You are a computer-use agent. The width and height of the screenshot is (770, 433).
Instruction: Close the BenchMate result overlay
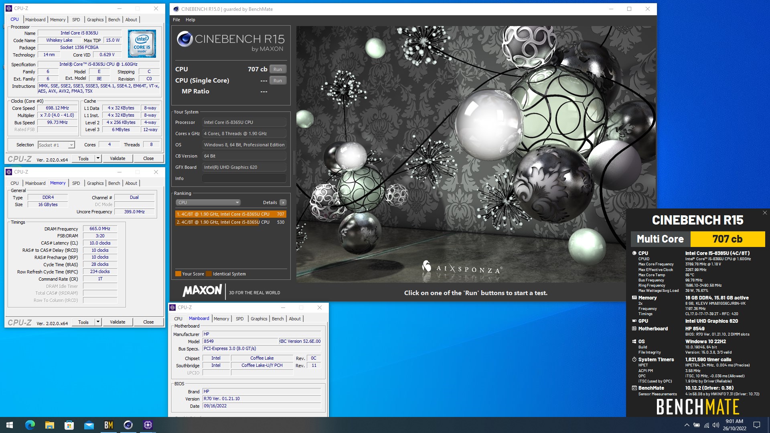pos(764,213)
